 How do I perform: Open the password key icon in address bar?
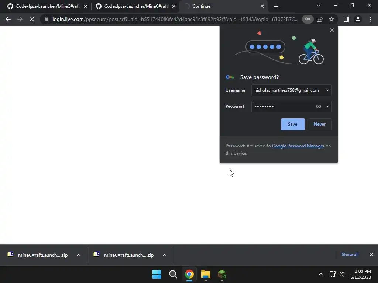click(308, 19)
